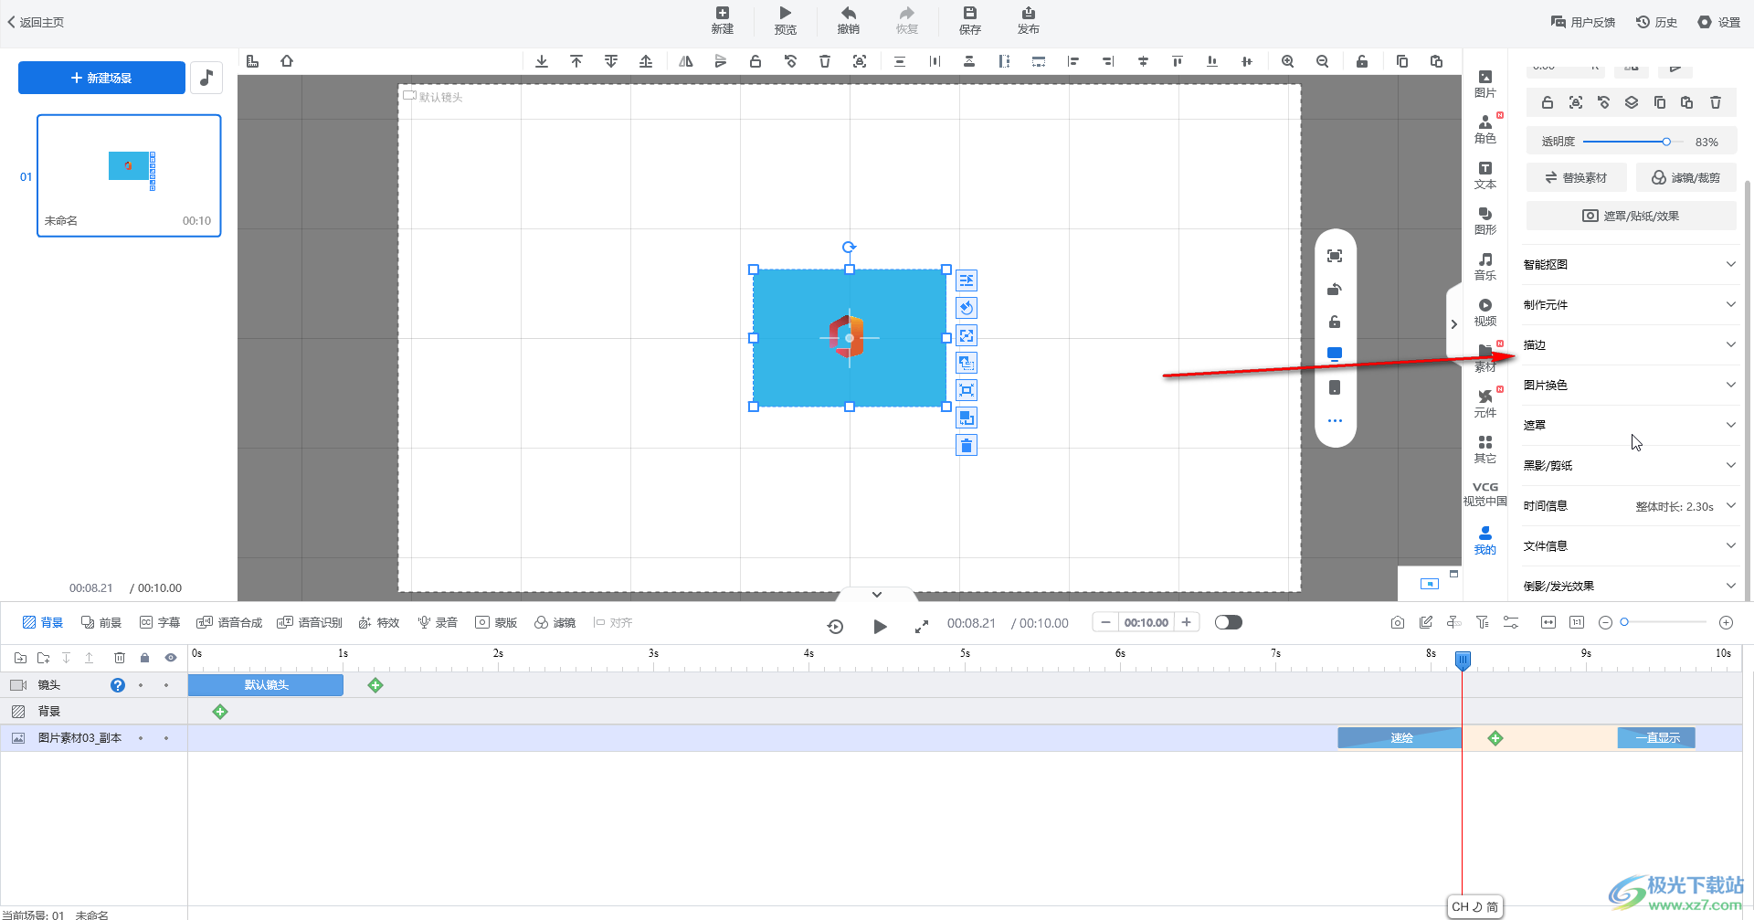The width and height of the screenshot is (1754, 920).
Task: Open the 其它 panel in sidebar
Action: (1485, 449)
